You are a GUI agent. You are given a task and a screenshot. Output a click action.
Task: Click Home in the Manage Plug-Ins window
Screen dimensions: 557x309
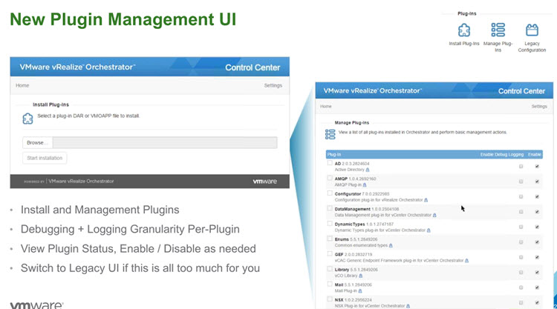[x=326, y=106]
